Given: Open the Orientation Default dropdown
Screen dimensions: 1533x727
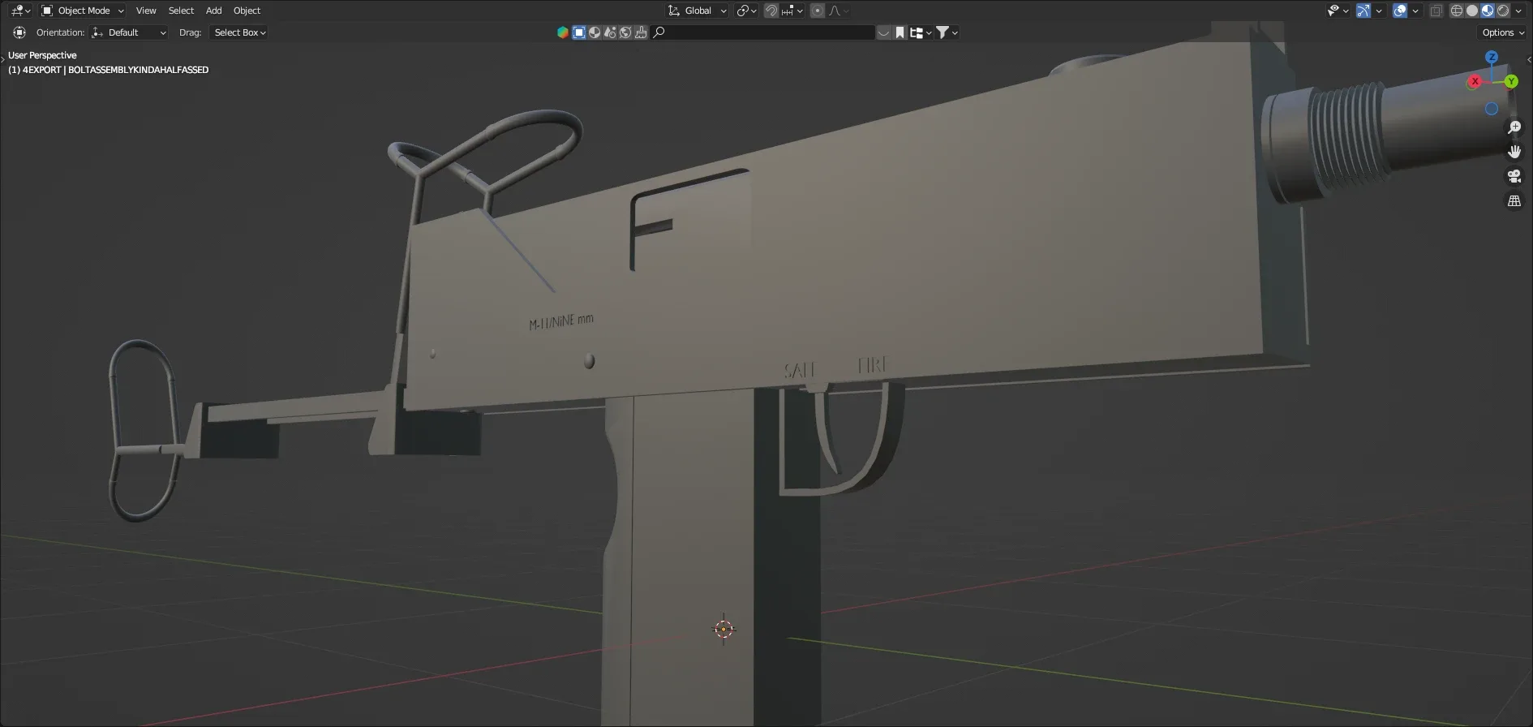Looking at the screenshot, I should click(129, 32).
